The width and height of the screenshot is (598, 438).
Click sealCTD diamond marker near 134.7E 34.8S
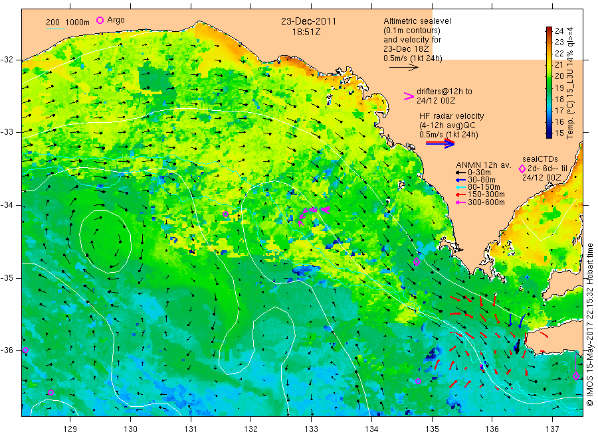pos(417,261)
